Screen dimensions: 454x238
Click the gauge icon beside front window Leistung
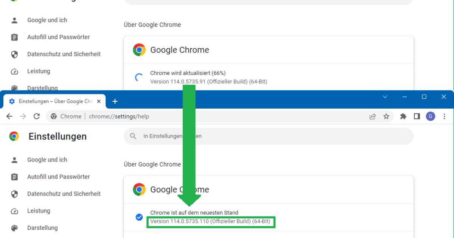click(14, 211)
